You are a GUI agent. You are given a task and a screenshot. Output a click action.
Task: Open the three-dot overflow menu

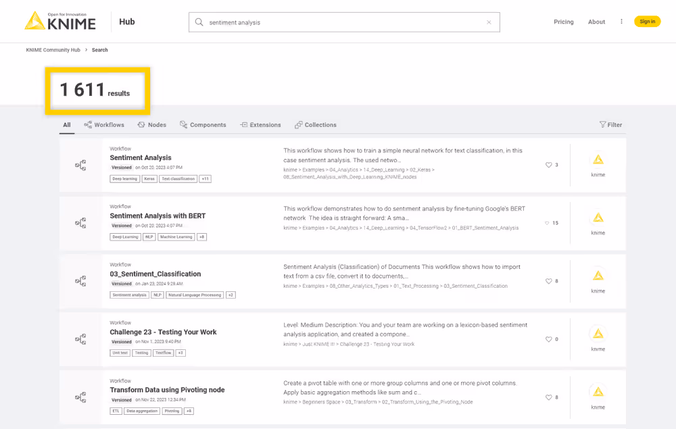tap(621, 21)
